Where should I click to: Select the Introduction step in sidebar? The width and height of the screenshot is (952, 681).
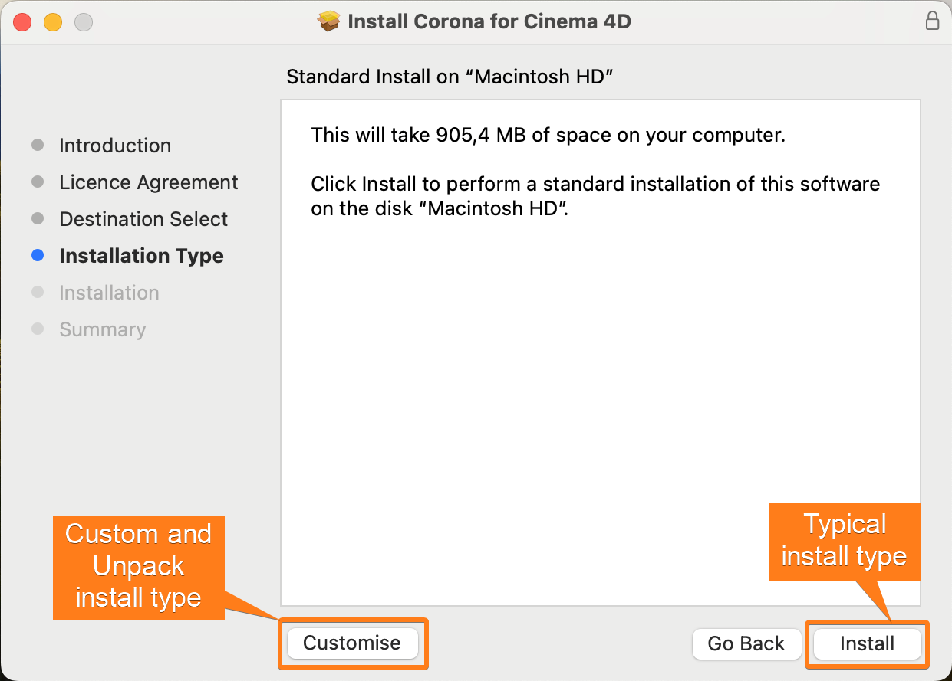115,146
